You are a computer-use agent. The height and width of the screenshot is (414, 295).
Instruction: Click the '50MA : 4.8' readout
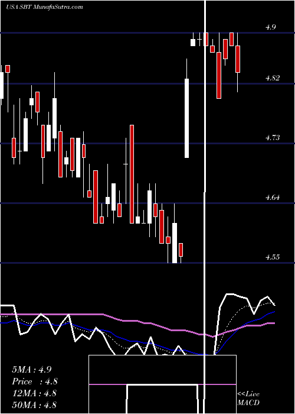tap(34, 405)
